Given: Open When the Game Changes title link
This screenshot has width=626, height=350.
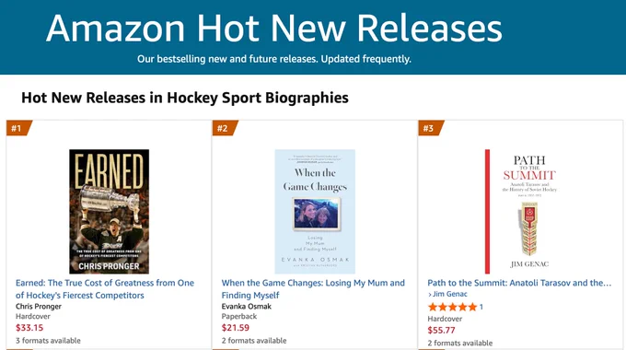Looking at the screenshot, I should click(x=313, y=289).
